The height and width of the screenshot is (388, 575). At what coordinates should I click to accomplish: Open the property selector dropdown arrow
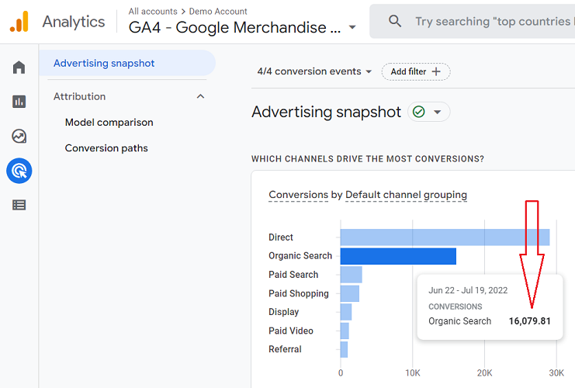click(352, 27)
